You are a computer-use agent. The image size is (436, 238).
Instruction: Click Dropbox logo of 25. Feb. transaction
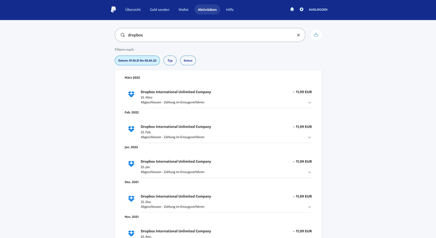coord(131,129)
